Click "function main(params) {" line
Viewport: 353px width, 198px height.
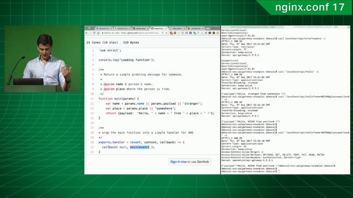(119, 98)
